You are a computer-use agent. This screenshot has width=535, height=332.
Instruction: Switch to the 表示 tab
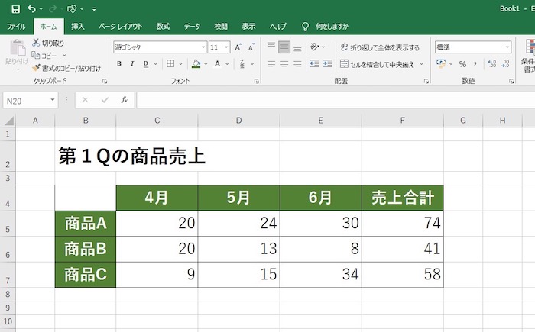click(x=248, y=27)
